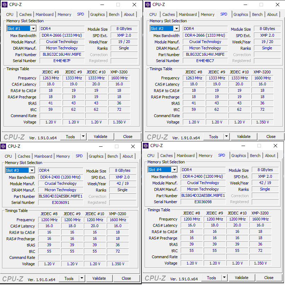Click Tools button in Slot #2 window
The height and width of the screenshot is (285, 285).
click(214, 137)
